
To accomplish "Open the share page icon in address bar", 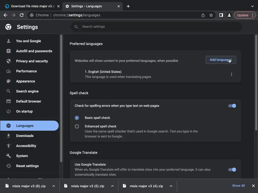I will 203,15.
